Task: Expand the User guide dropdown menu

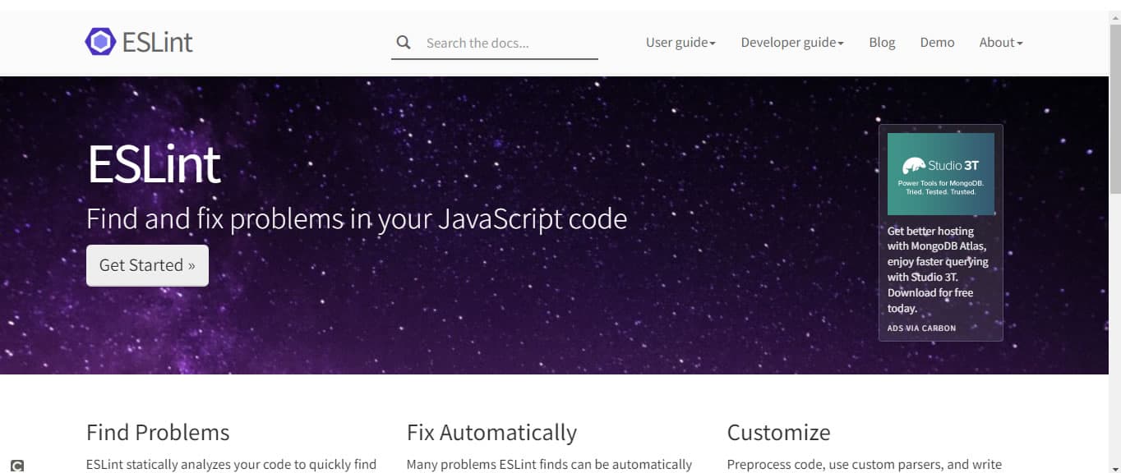Action: tap(680, 43)
